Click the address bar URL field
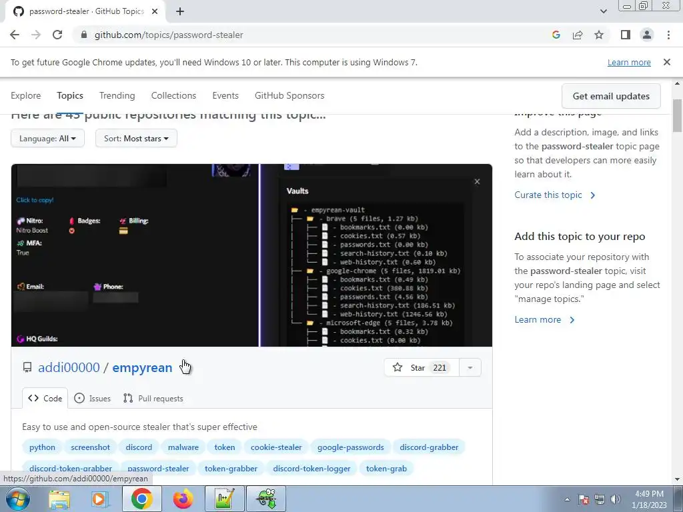Image resolution: width=683 pixels, height=512 pixels. pos(313,35)
